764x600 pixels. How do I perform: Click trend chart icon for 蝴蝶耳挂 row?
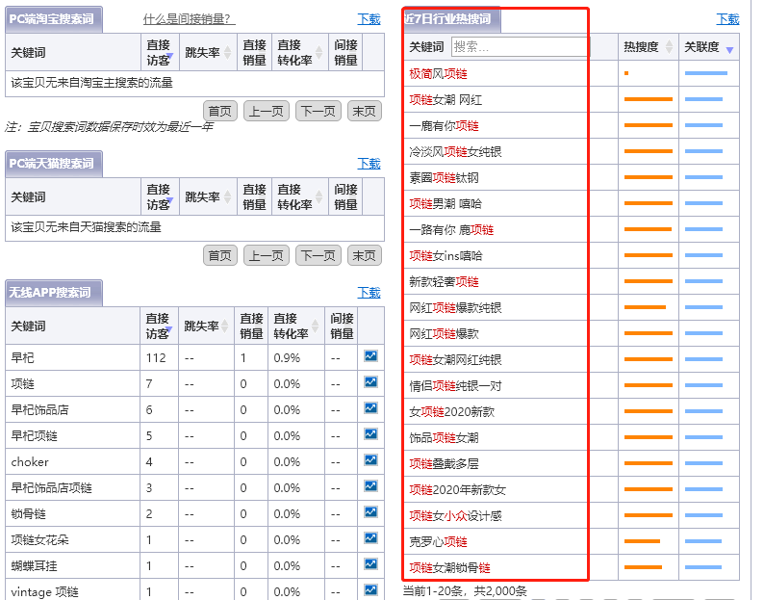[370, 565]
